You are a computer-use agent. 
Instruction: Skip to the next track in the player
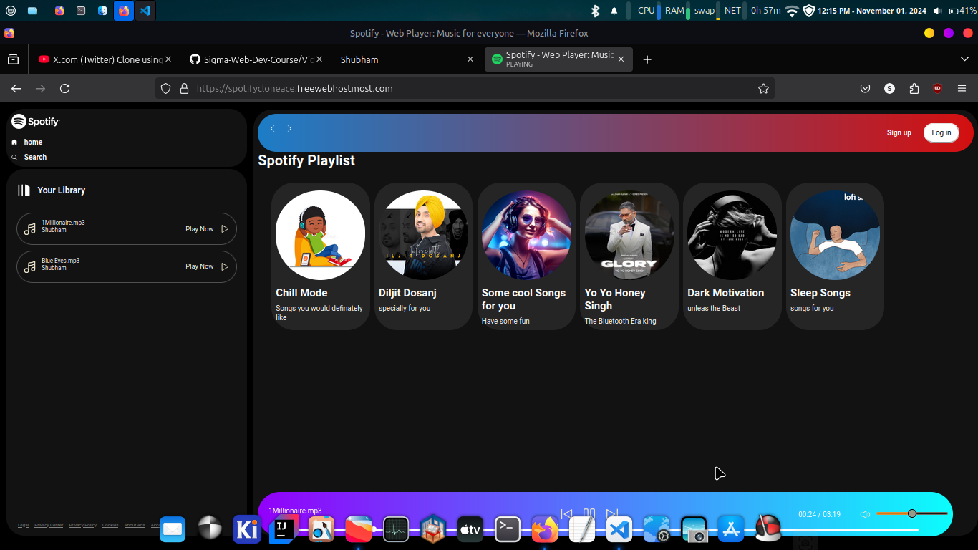612,513
